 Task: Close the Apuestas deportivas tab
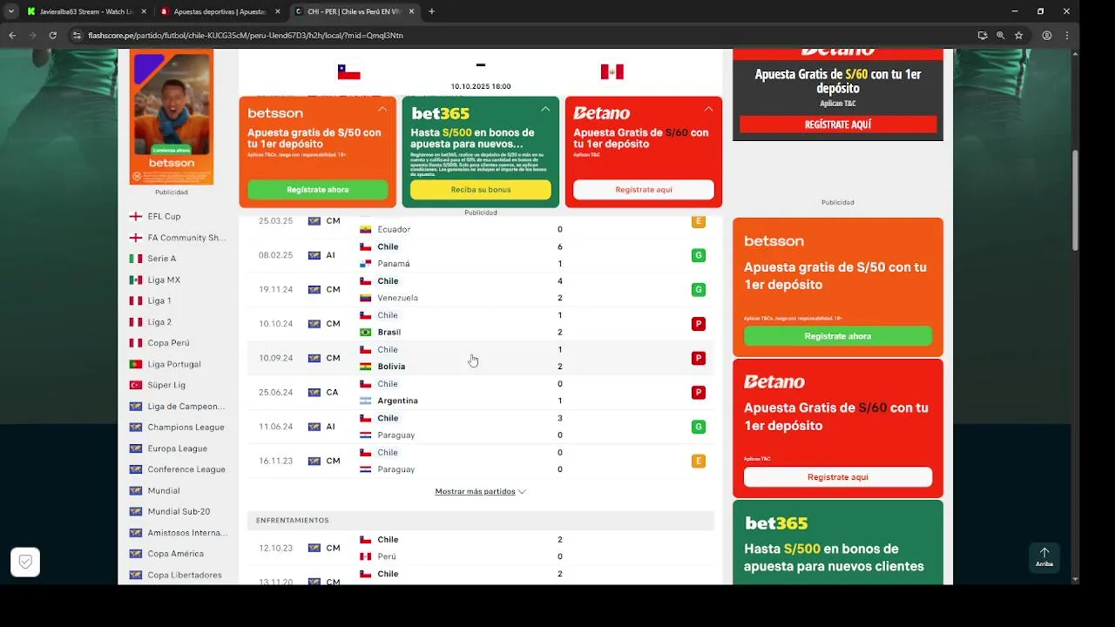pyautogui.click(x=277, y=11)
